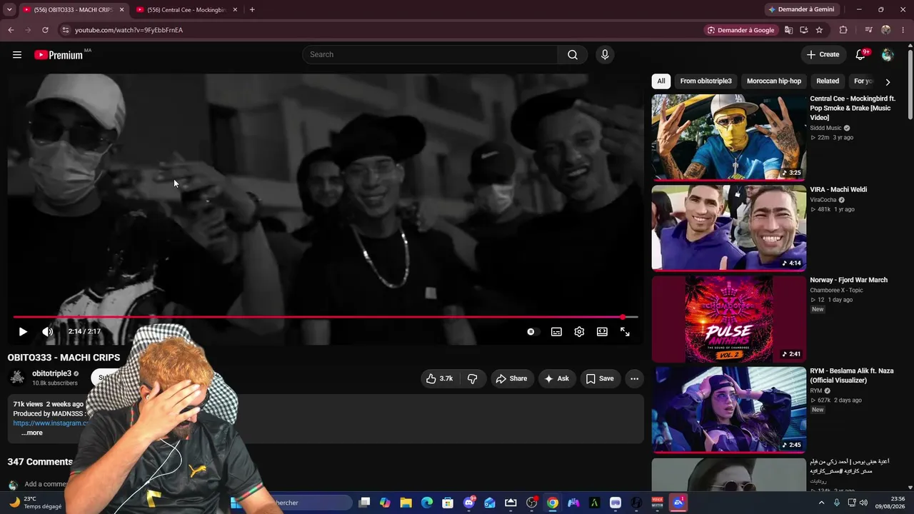Enter full screen mode
914x514 pixels.
[x=625, y=332]
